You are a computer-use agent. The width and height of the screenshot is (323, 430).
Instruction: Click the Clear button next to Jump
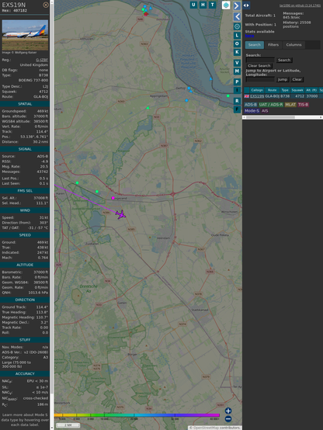pos(297,79)
